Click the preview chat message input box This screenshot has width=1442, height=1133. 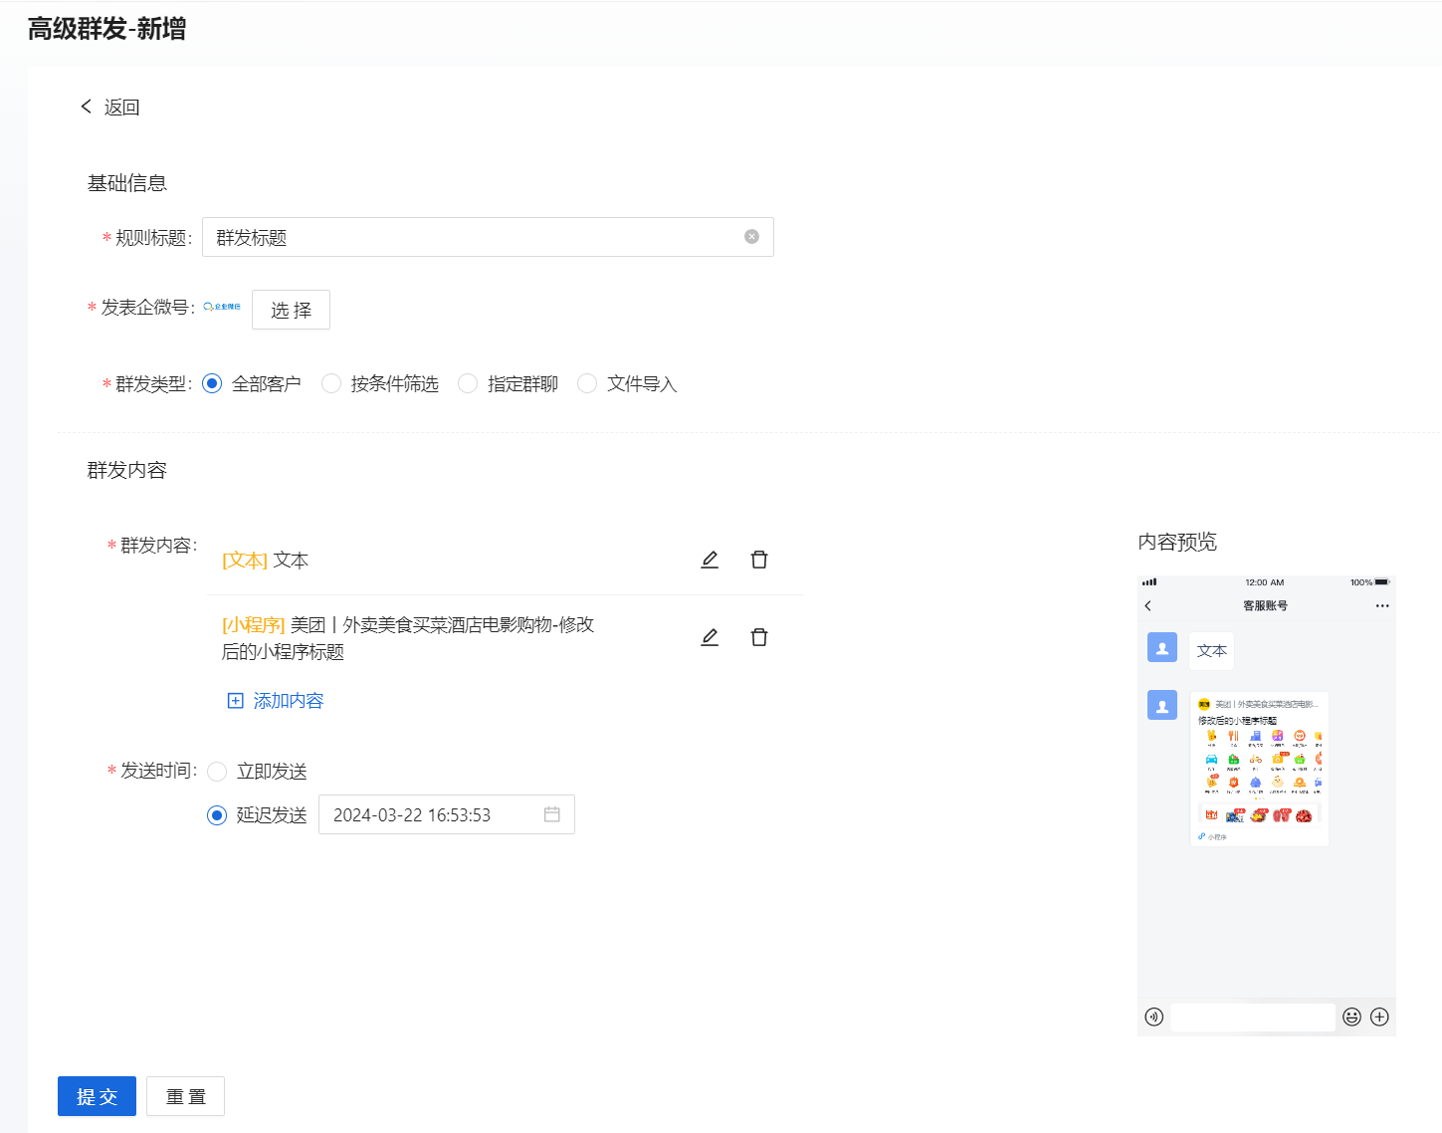[1253, 1017]
